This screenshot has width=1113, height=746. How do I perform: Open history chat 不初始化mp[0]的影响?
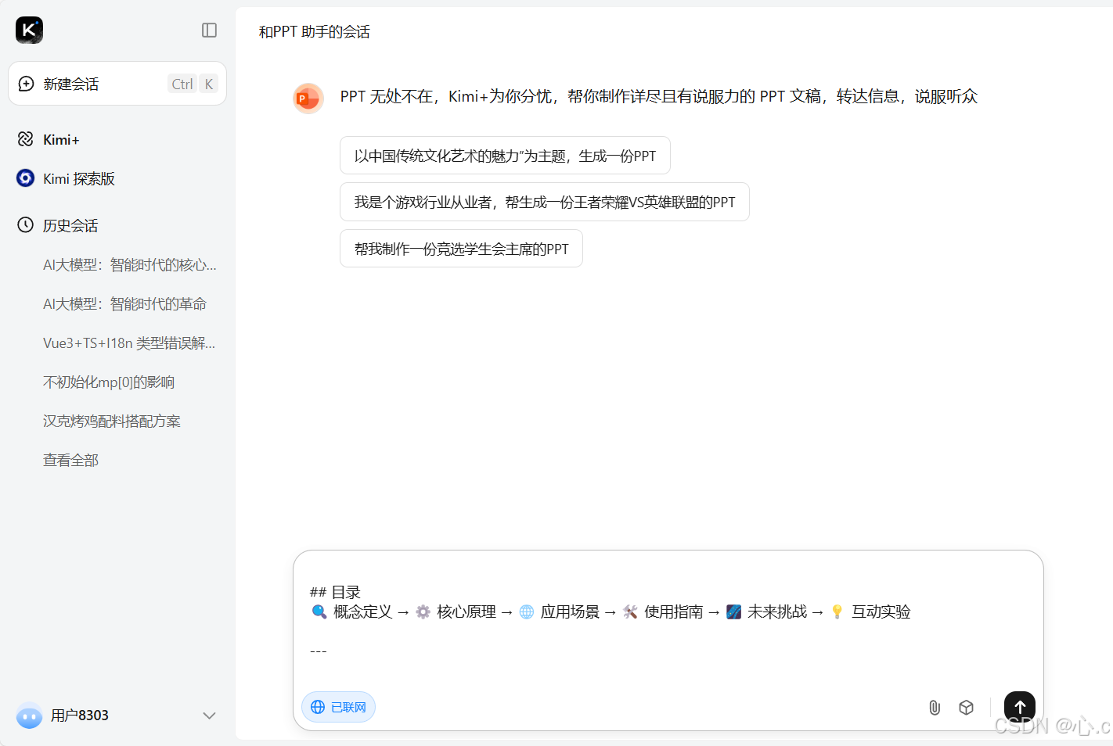(x=109, y=382)
